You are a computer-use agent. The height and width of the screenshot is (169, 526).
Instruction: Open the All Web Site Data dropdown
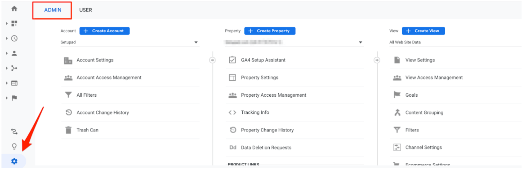[454, 42]
